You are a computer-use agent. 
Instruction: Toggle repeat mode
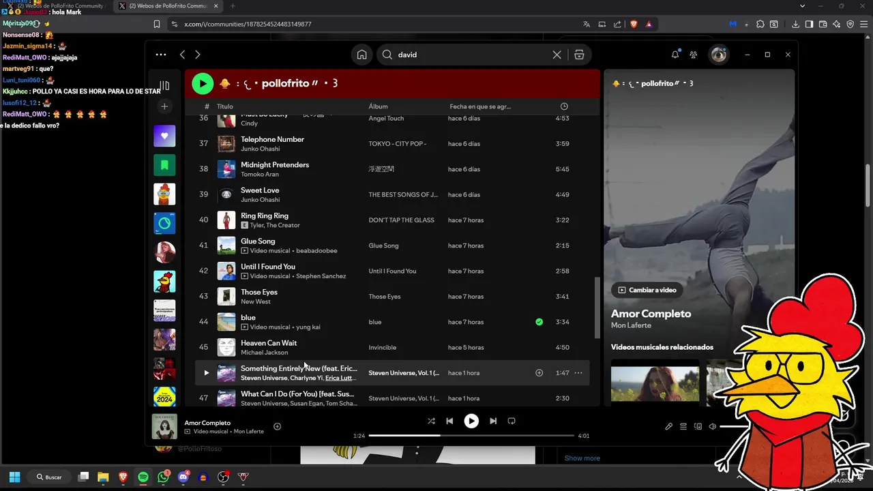[512, 421]
